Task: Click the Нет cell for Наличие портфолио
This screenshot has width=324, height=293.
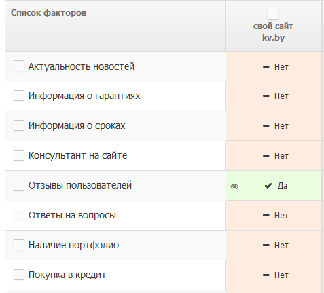Action: [x=273, y=246]
